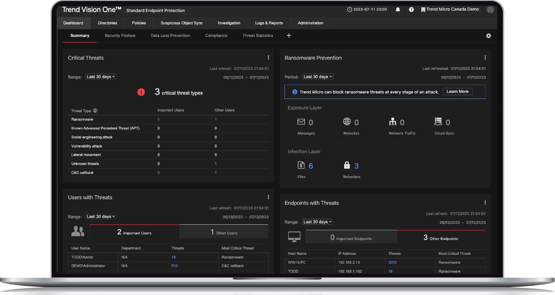Image resolution: width=555 pixels, height=295 pixels.
Task: Click the Learn More button
Action: click(457, 91)
